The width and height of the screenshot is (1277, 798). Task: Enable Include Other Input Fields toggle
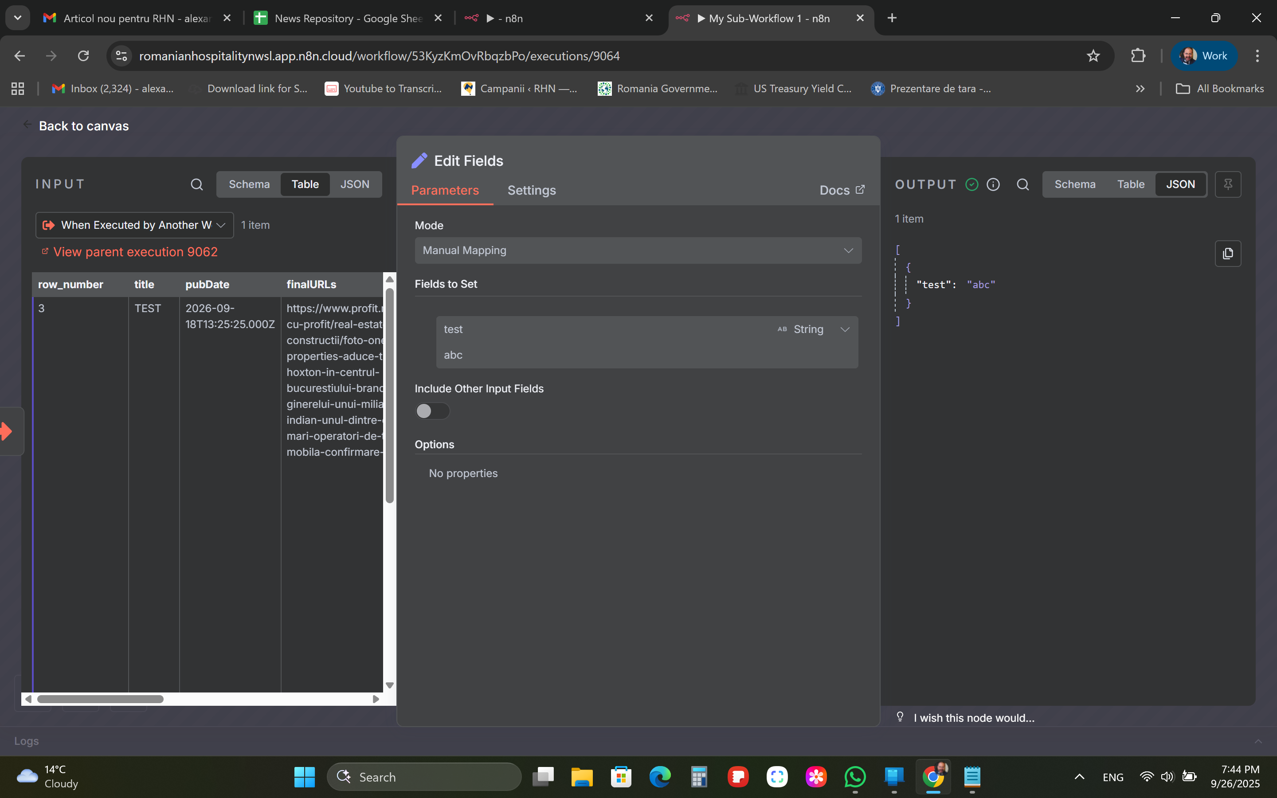coord(432,411)
